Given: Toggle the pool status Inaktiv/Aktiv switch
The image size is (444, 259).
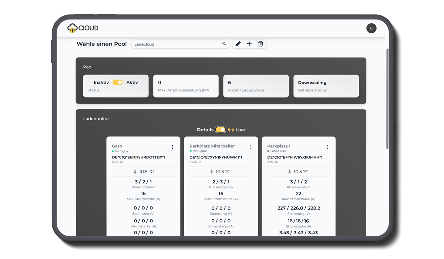Looking at the screenshot, I should (x=118, y=83).
